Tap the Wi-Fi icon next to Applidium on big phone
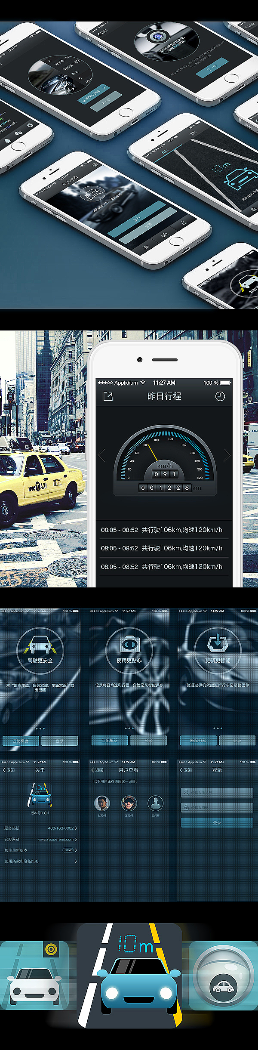This screenshot has width=258, height=1050. click(x=143, y=383)
